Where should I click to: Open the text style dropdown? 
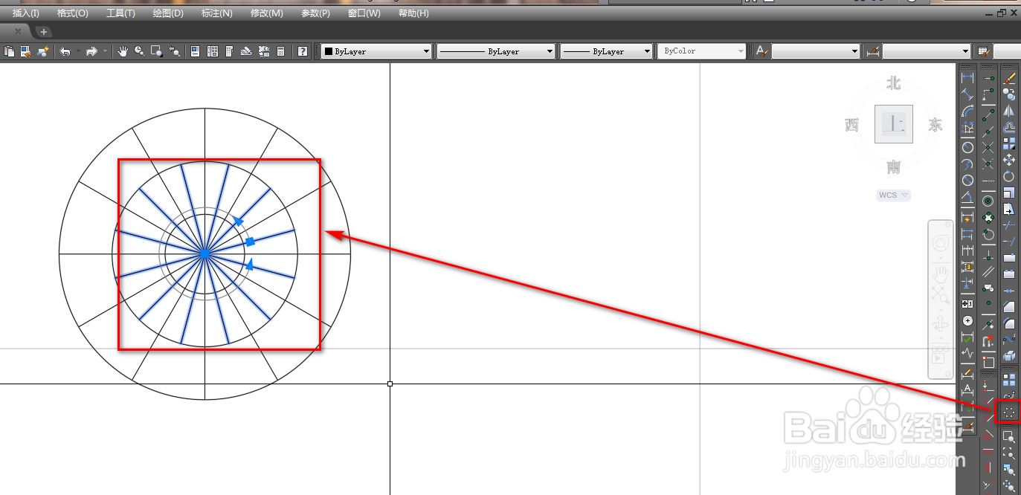[816, 51]
